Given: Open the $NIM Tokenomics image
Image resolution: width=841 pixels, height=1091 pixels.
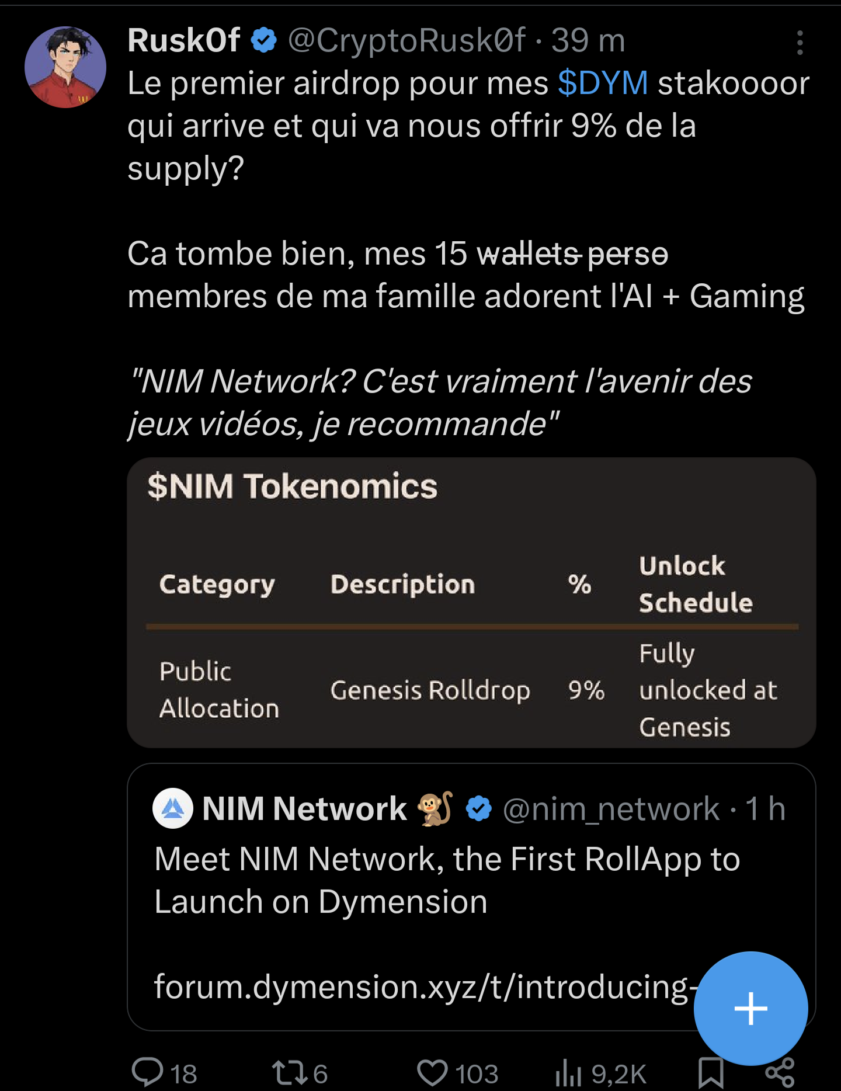Looking at the screenshot, I should [x=471, y=602].
